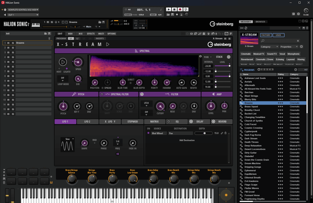Screen dimensions: 313x203
Task: Click the previous program arrow beside Braams
Action: [63, 22]
